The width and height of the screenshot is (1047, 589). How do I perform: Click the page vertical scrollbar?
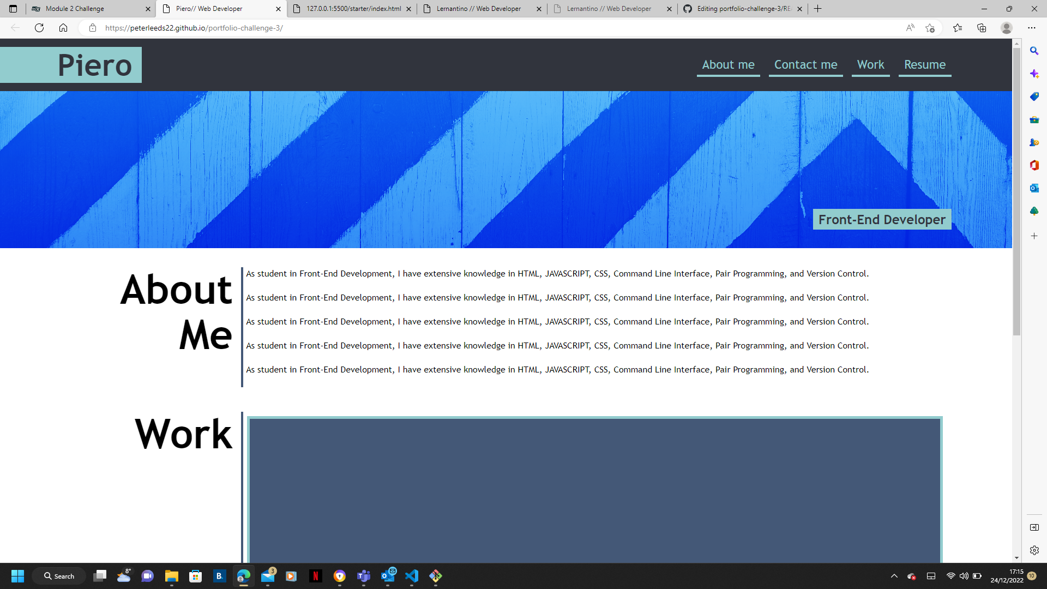click(x=1016, y=191)
